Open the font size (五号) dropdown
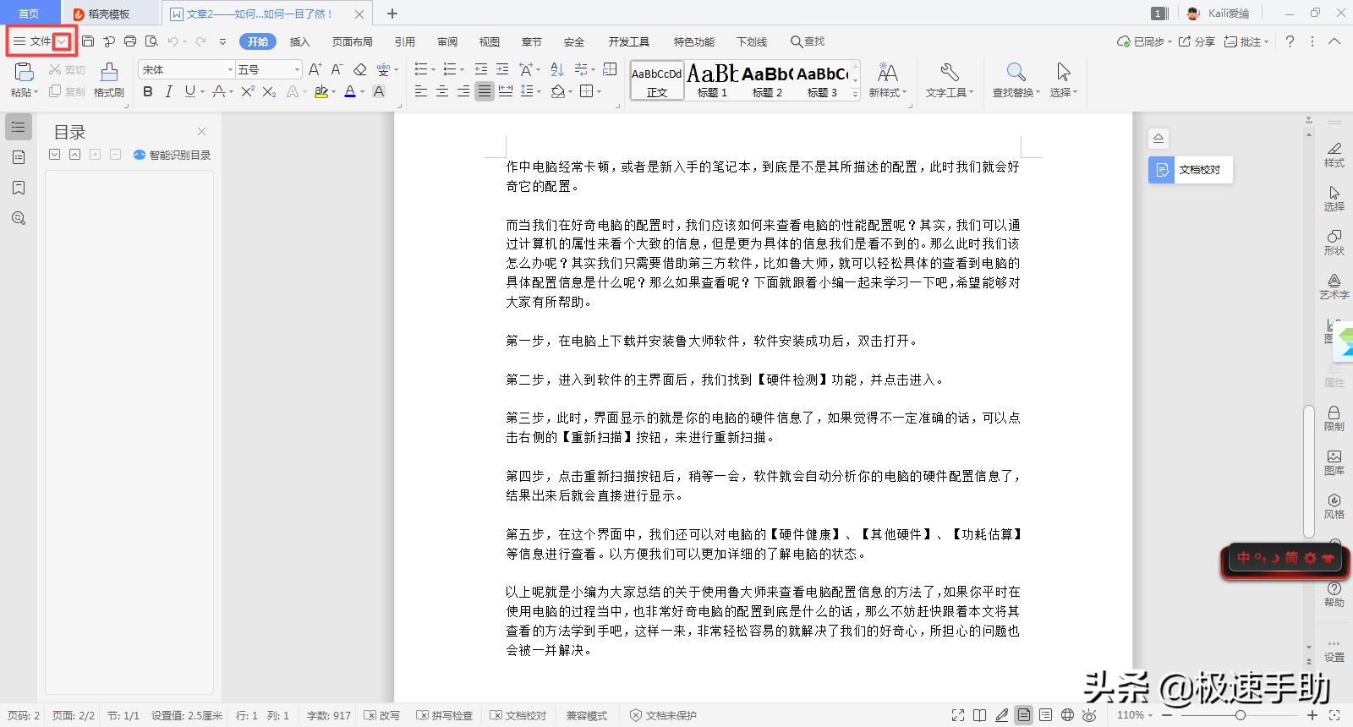Viewport: 1353px width, 727px height. (297, 69)
